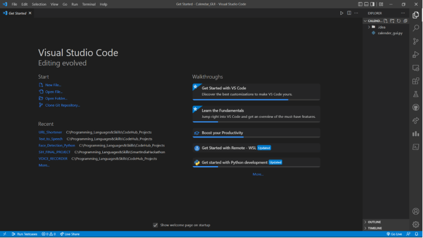This screenshot has height=238, width=423.
Task: Click the New File link
Action: tap(53, 85)
